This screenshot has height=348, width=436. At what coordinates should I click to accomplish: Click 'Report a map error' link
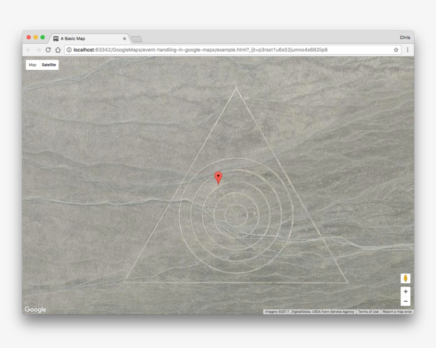pos(397,312)
